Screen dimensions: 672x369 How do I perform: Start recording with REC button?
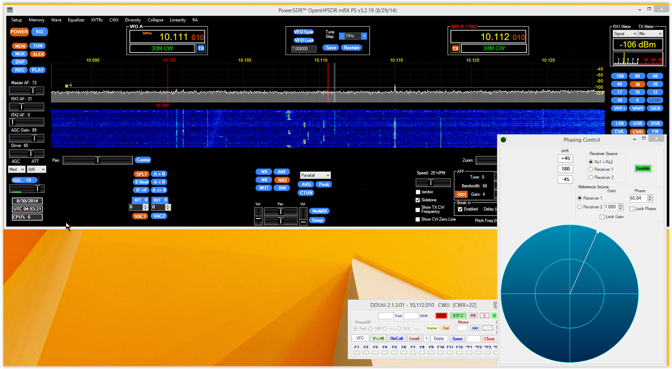tap(20, 70)
